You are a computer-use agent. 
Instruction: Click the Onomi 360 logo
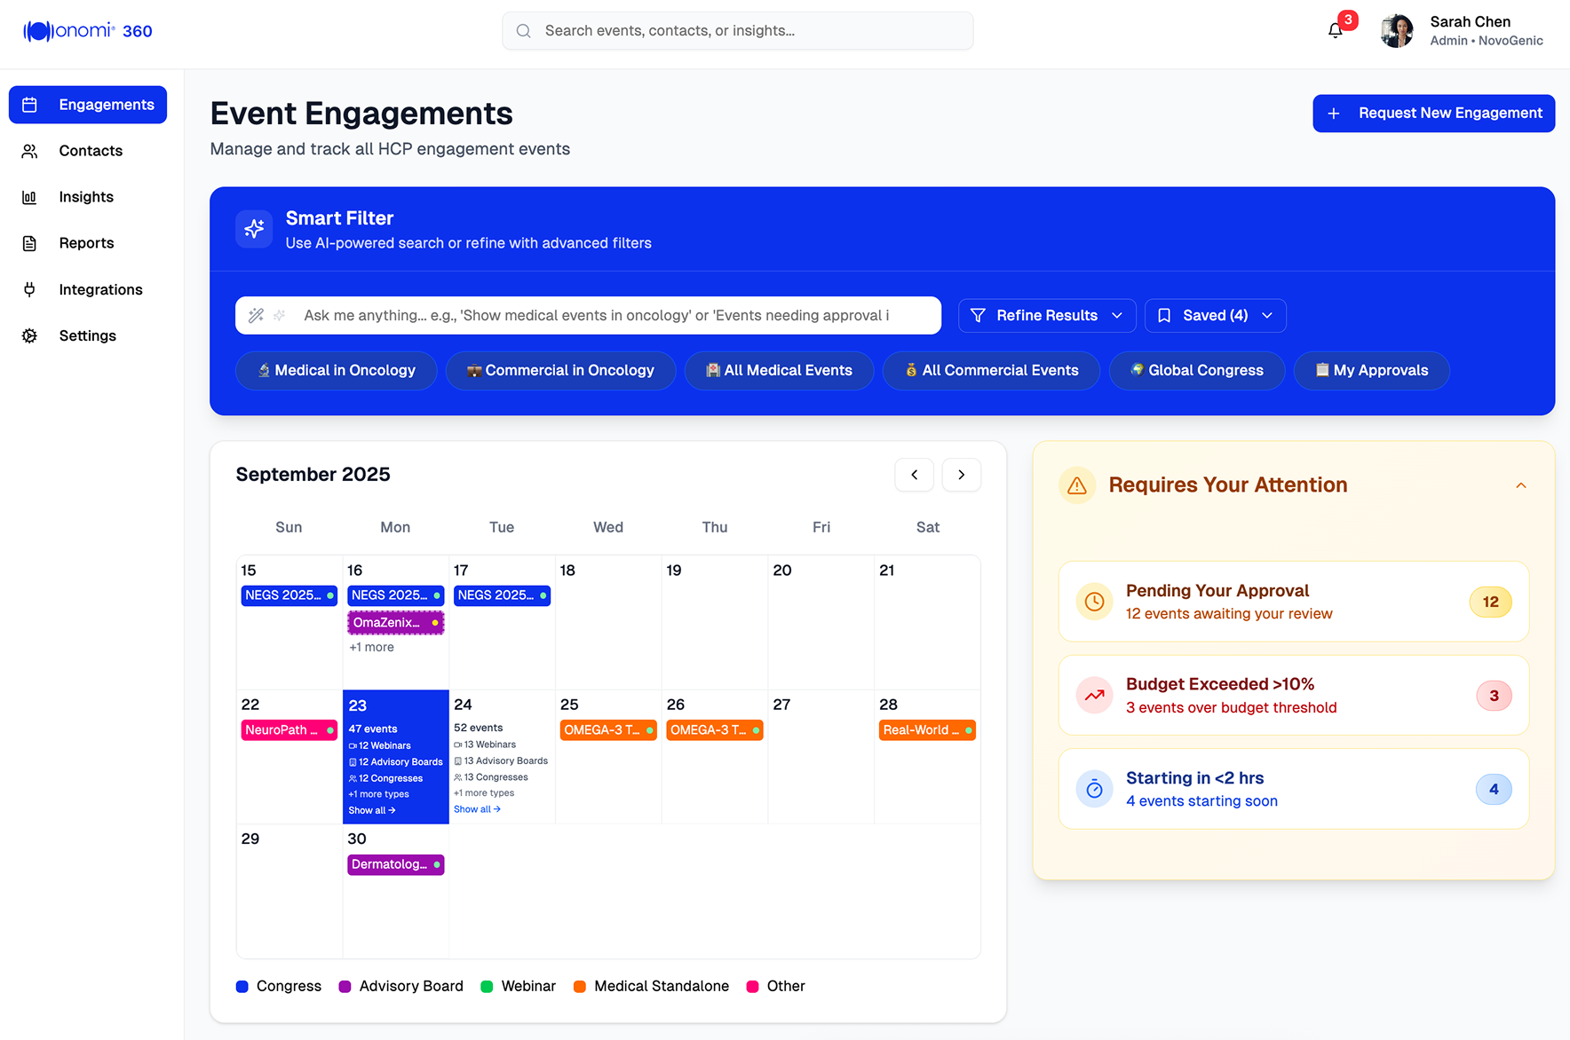(88, 31)
